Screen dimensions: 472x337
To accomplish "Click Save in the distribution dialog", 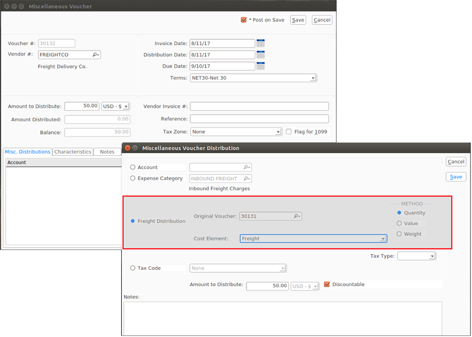I will click(455, 177).
